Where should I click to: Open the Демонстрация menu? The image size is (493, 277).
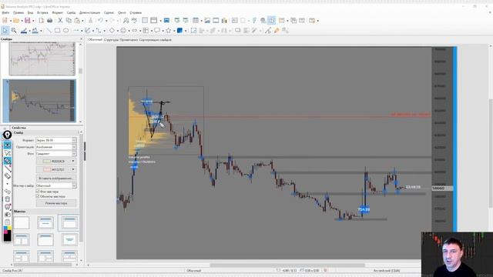(x=89, y=13)
